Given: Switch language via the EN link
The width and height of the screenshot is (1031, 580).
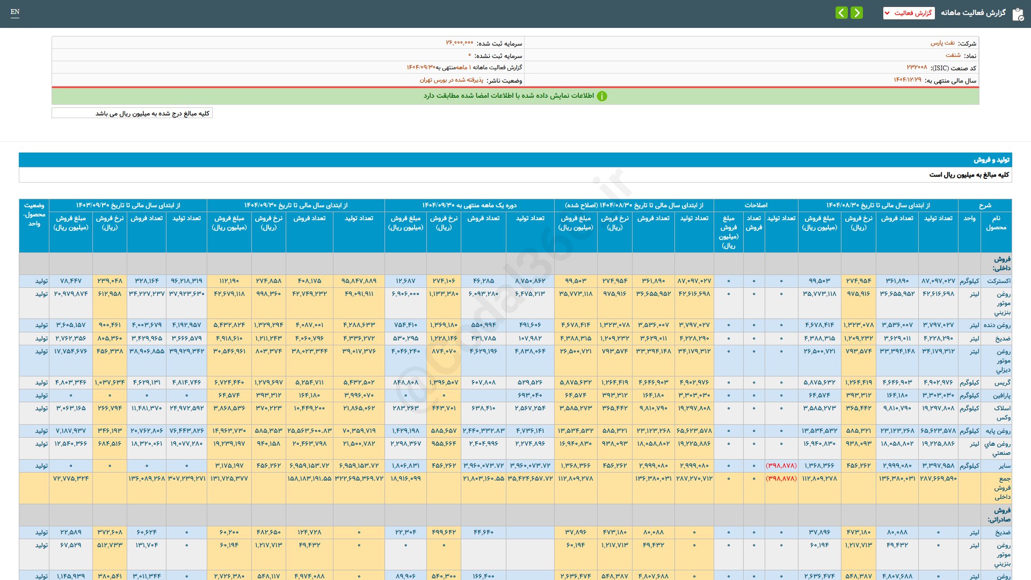Looking at the screenshot, I should 15,12.
